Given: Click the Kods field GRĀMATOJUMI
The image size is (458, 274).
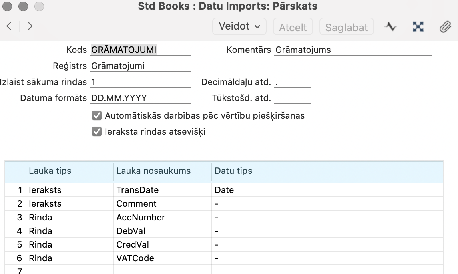Looking at the screenshot, I should (x=140, y=50).
